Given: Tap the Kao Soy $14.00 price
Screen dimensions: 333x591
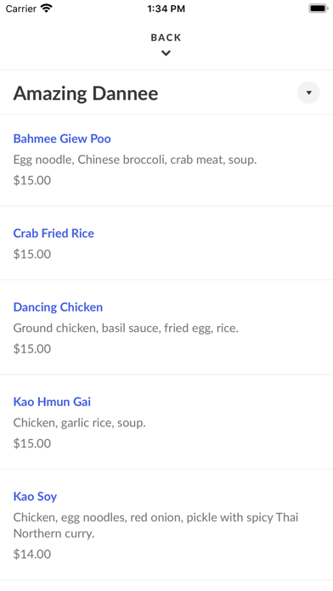Looking at the screenshot, I should [x=32, y=554].
